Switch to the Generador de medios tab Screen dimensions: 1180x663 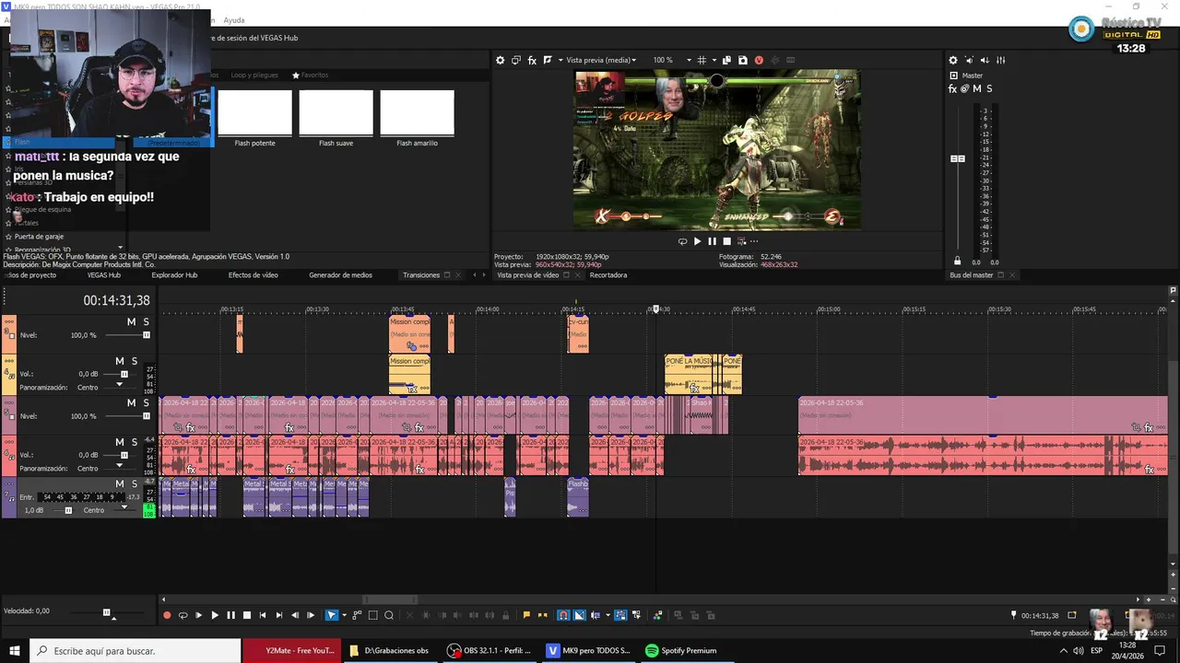(340, 275)
